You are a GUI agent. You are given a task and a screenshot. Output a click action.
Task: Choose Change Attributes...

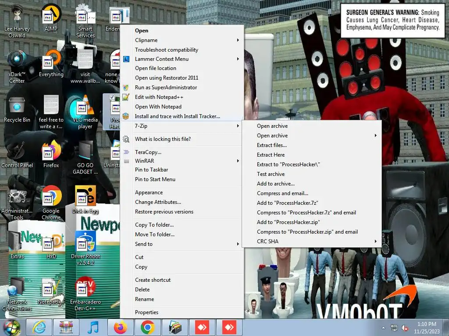click(x=182, y=202)
